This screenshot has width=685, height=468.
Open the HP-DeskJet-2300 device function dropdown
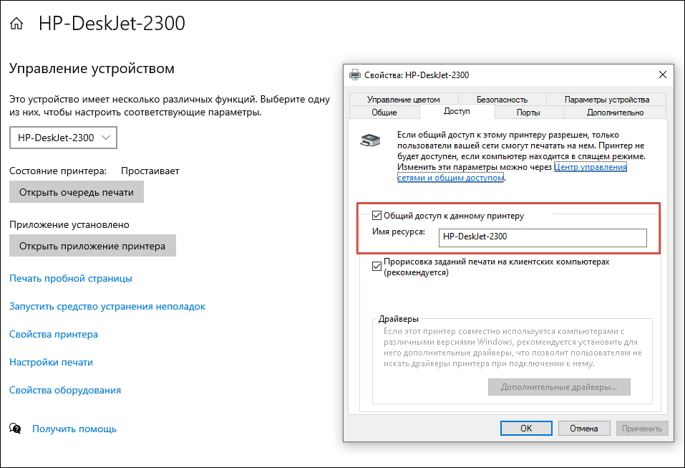click(x=63, y=138)
